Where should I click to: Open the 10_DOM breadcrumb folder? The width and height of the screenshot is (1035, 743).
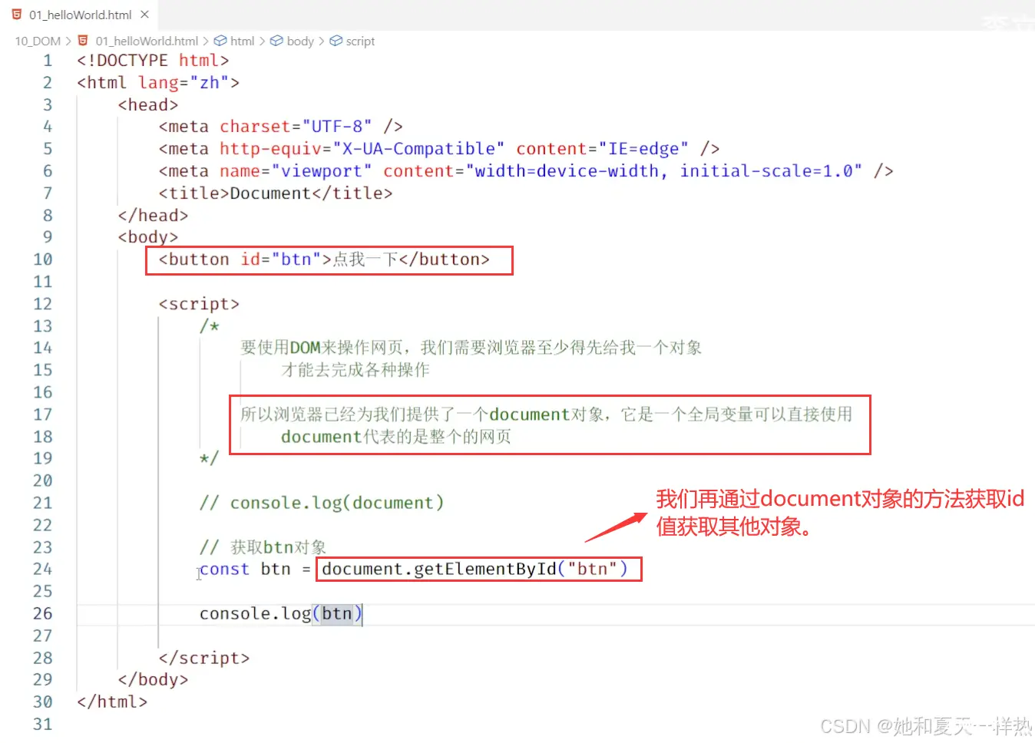tap(38, 41)
